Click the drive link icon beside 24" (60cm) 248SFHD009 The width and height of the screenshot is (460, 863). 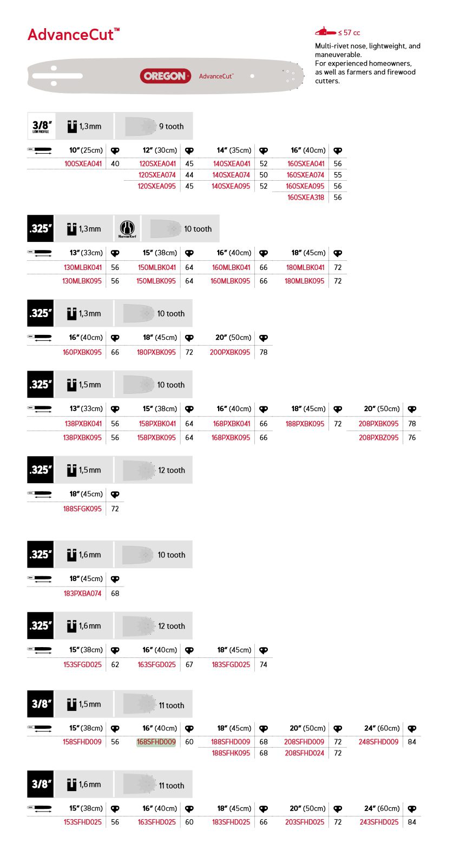click(x=412, y=728)
